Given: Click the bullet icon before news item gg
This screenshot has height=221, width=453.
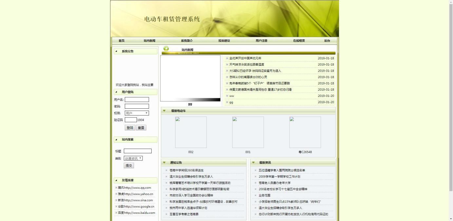Looking at the screenshot, I should (227, 102).
